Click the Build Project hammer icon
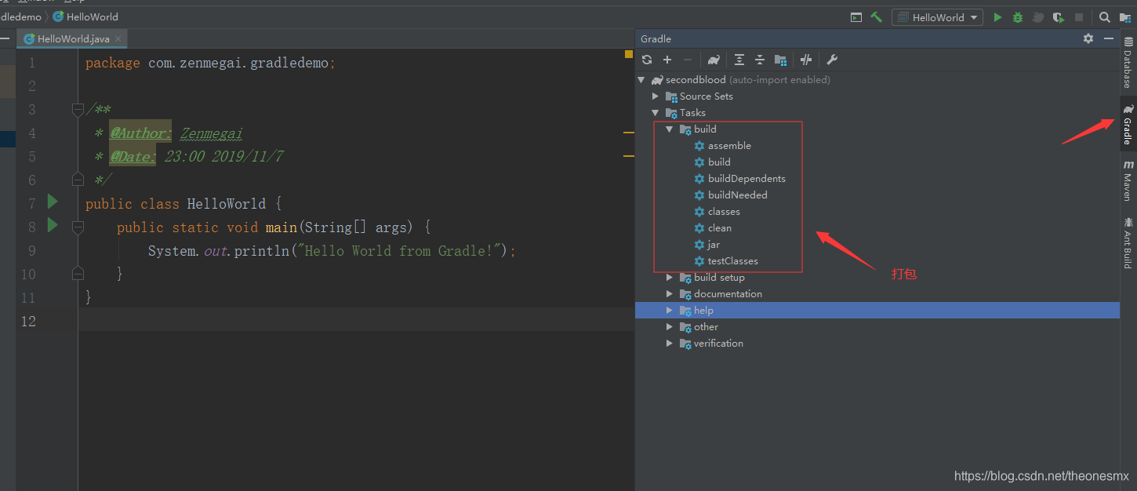This screenshot has height=491, width=1137. pyautogui.click(x=877, y=17)
